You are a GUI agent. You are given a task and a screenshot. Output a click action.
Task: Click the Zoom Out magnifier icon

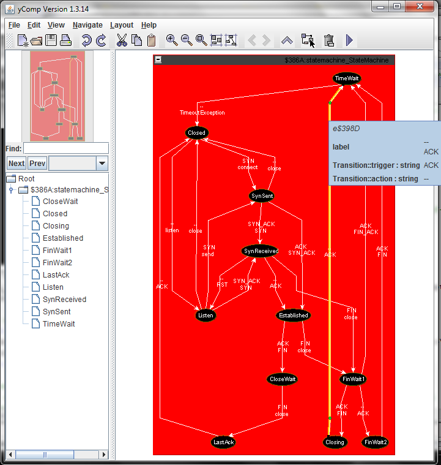pos(187,40)
